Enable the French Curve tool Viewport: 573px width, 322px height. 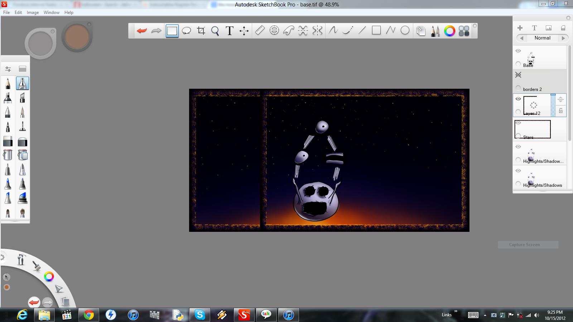tap(289, 31)
